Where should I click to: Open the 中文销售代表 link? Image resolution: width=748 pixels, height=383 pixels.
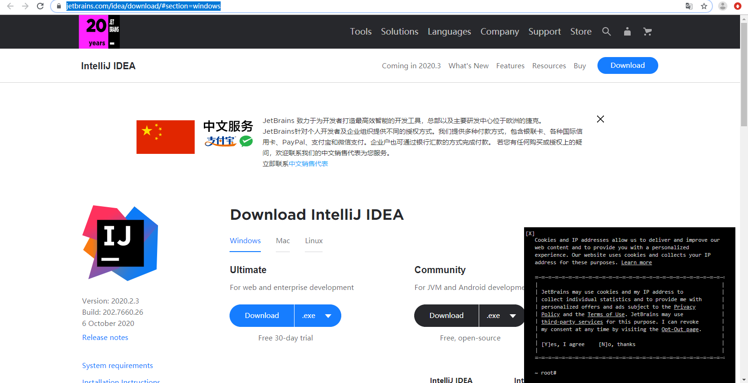(x=309, y=164)
